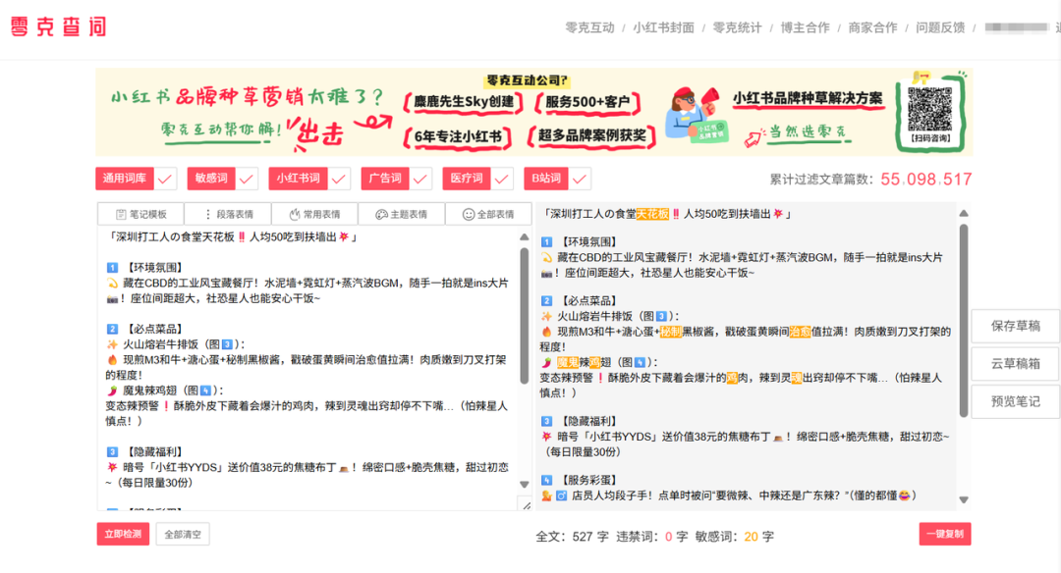
Task: Click inside the left note text editor
Action: tap(307, 368)
